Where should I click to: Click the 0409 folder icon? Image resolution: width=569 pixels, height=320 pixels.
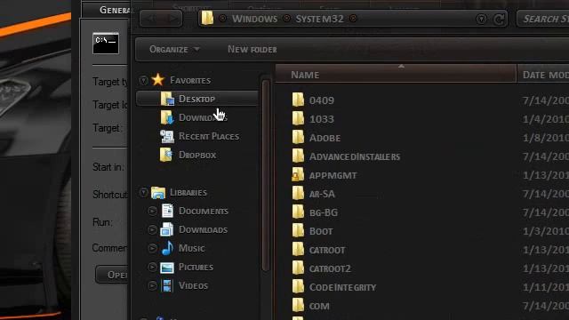tap(298, 100)
